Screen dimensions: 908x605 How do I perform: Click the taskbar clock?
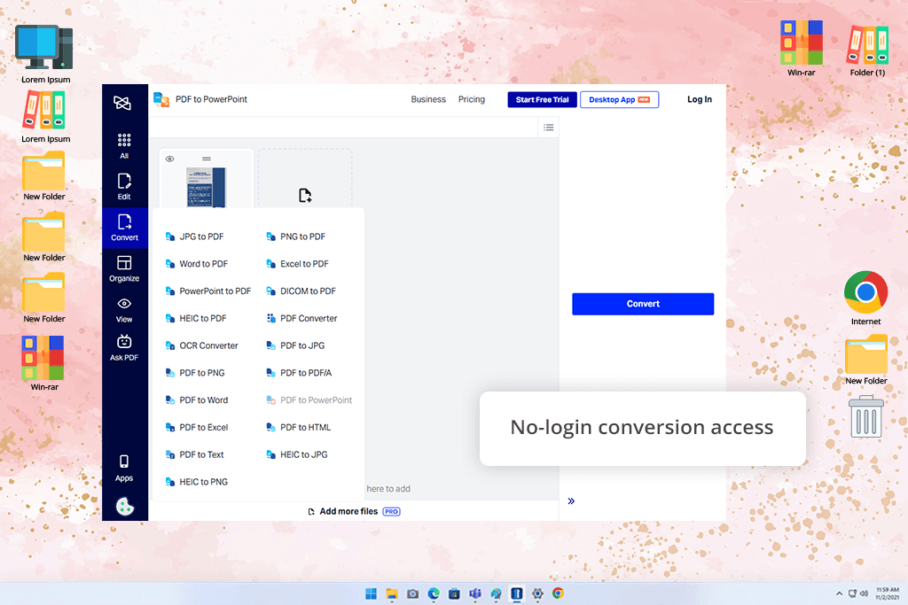click(x=887, y=593)
